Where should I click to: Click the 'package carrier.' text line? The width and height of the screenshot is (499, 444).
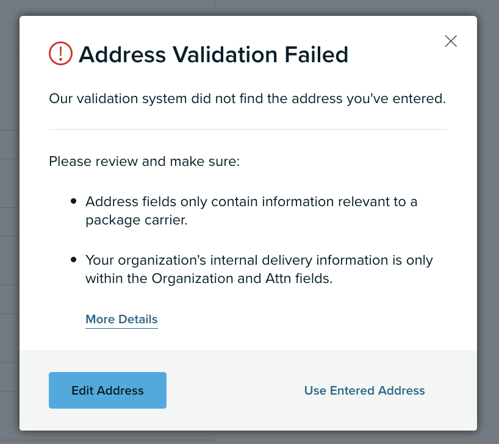(137, 220)
